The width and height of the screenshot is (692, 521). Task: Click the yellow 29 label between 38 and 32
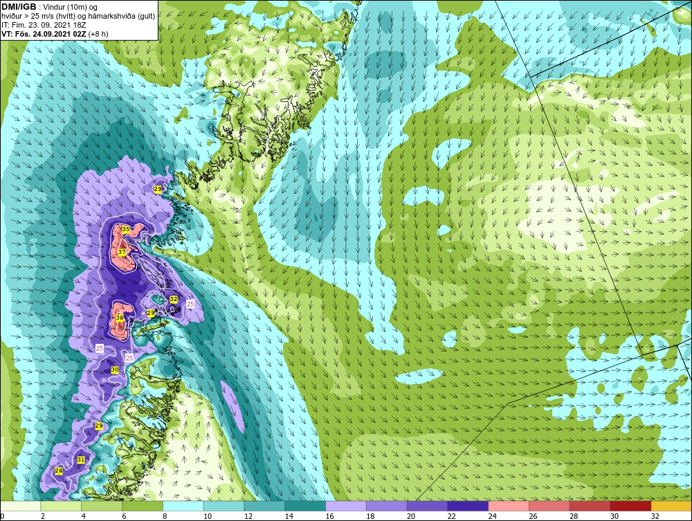(x=150, y=313)
